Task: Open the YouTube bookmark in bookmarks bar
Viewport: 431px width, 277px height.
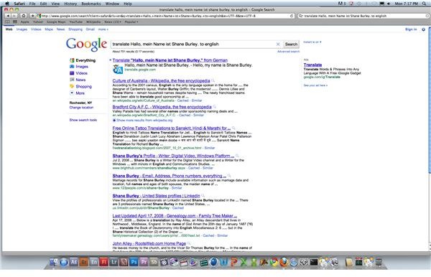Action: (76, 22)
